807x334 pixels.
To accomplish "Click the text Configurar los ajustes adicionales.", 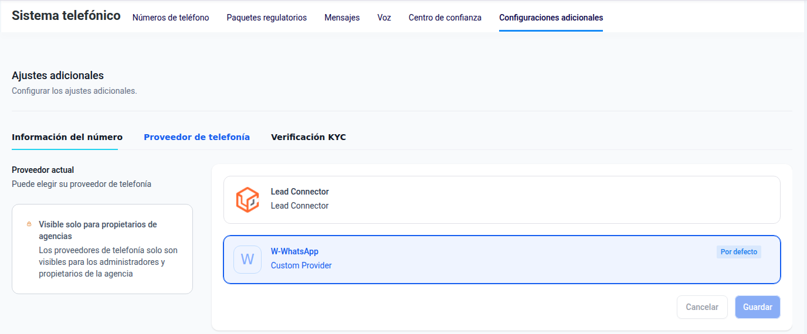I will pyautogui.click(x=74, y=91).
